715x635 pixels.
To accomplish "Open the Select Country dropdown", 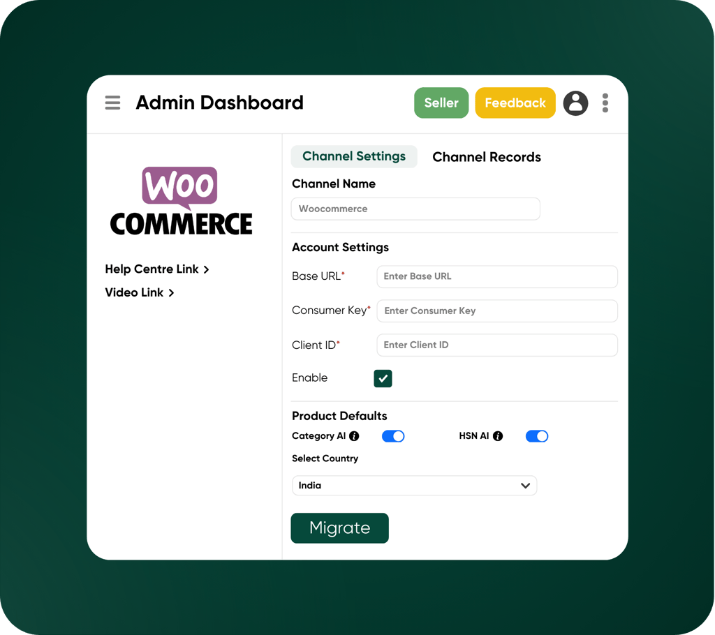I will (x=414, y=485).
